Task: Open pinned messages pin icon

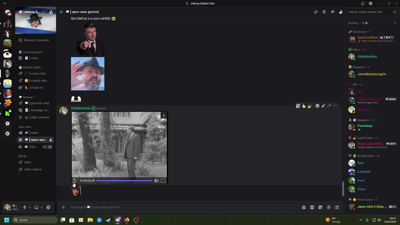Action: [x=332, y=12]
